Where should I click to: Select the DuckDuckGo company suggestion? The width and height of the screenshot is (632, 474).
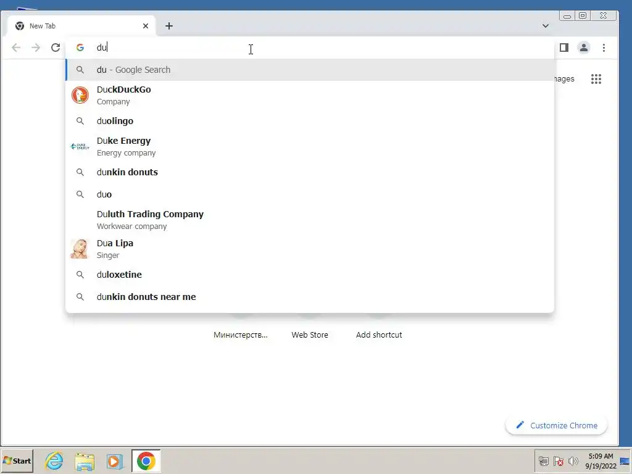310,95
